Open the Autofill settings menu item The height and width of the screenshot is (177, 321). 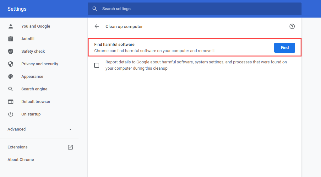coord(28,39)
